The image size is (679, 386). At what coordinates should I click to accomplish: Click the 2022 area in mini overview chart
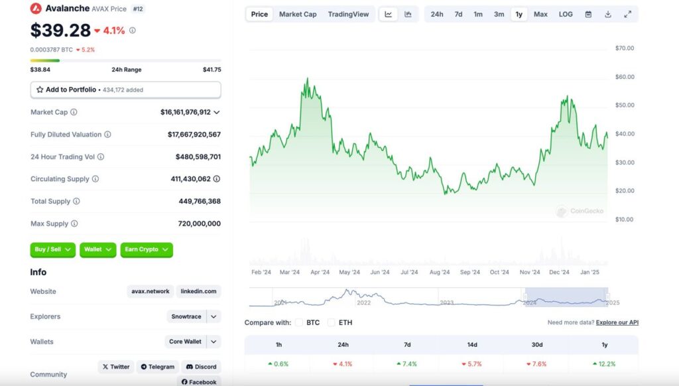[x=364, y=303]
